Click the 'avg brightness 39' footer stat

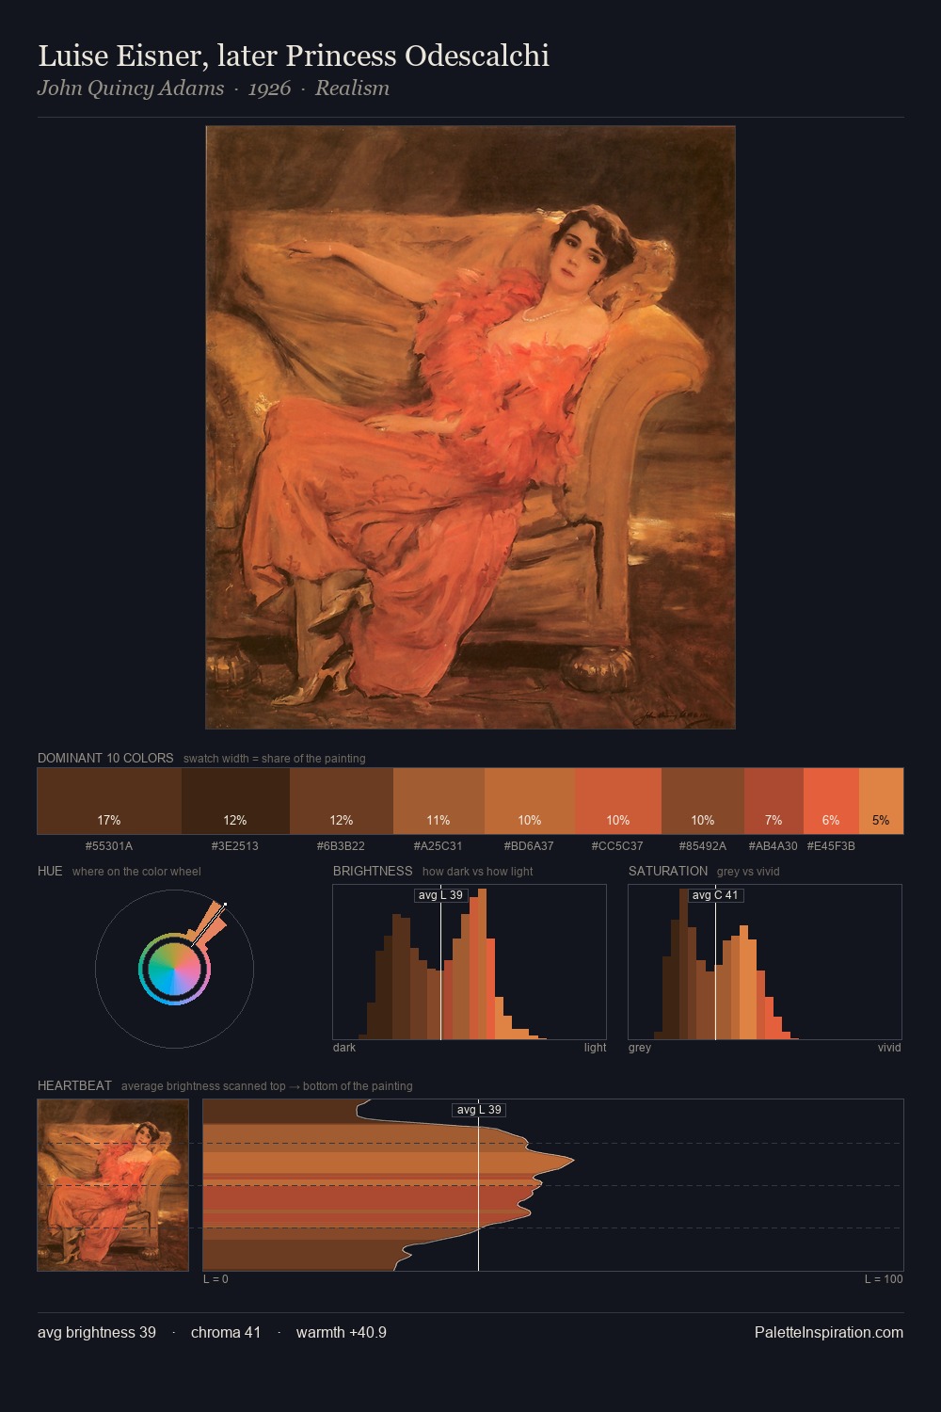97,1332
